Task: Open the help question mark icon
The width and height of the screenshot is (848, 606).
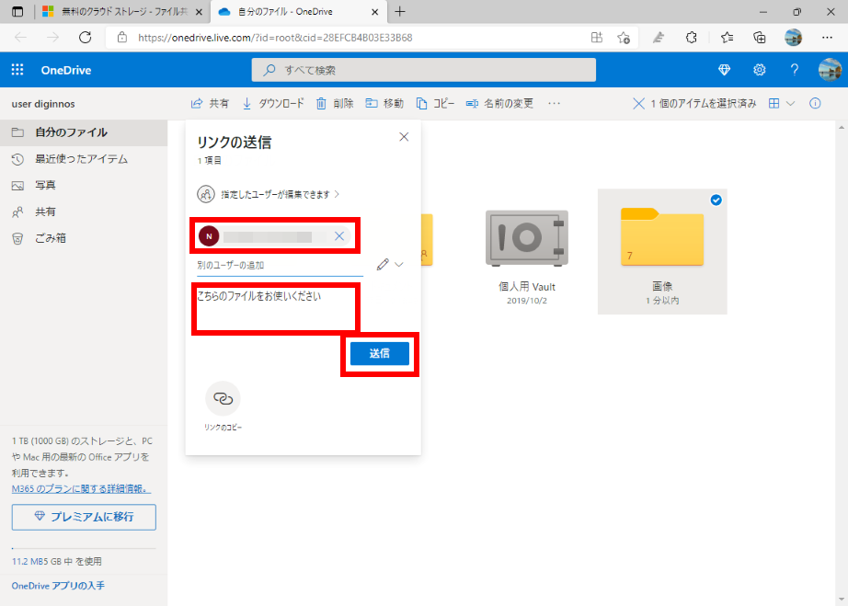Action: point(794,70)
